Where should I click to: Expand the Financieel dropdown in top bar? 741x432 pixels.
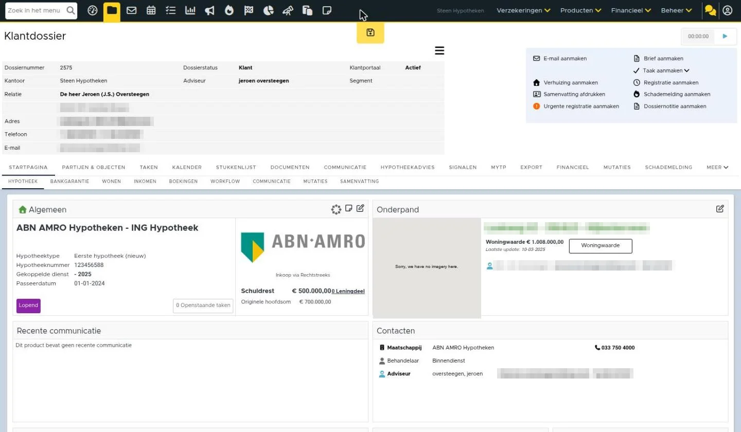coord(631,10)
